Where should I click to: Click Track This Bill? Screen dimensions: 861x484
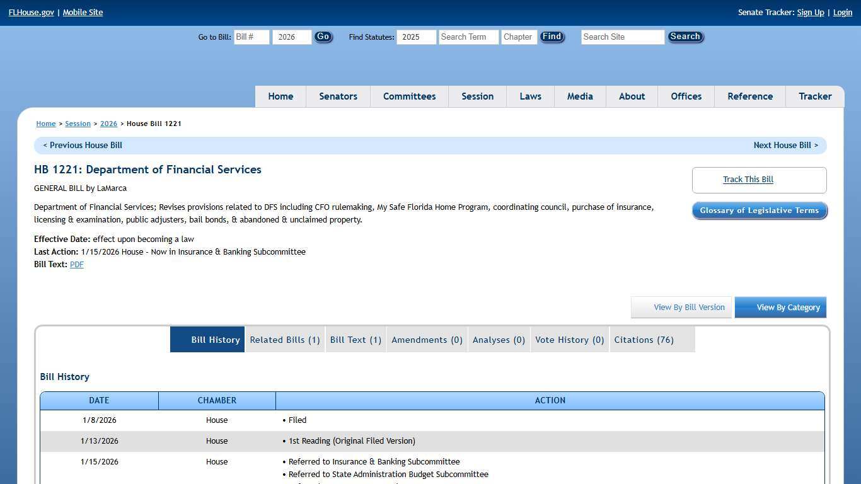tap(748, 180)
